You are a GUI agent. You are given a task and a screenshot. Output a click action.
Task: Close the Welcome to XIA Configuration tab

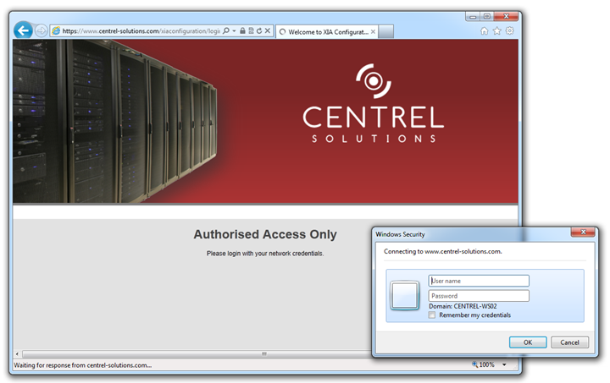point(373,32)
